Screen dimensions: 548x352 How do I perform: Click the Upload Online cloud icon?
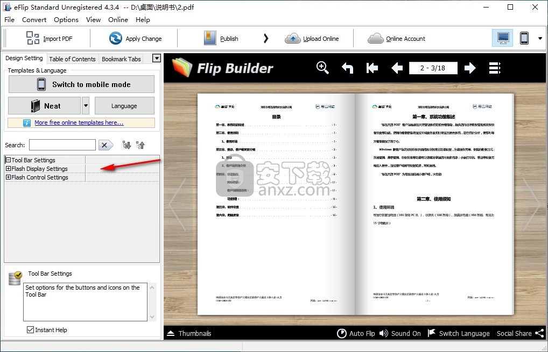[292, 38]
